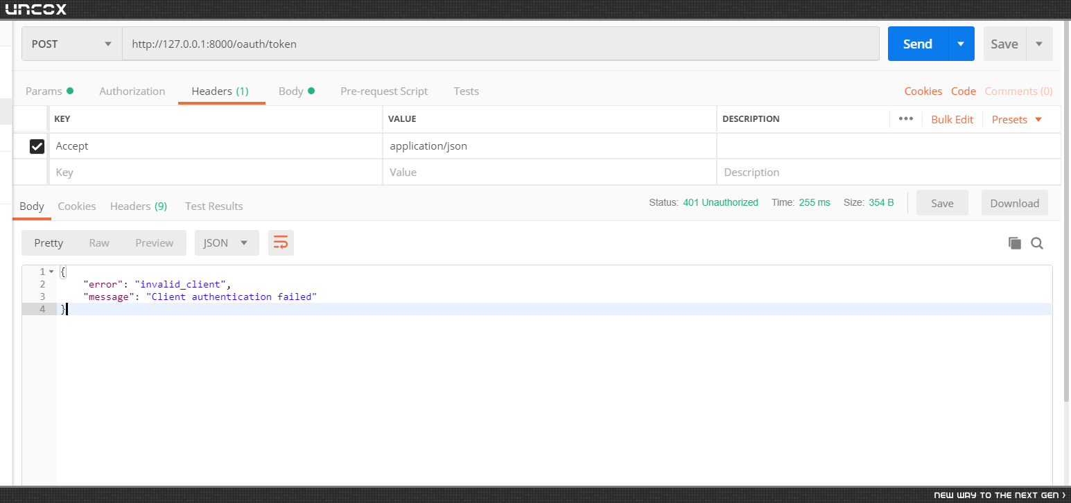The image size is (1071, 503).
Task: Click the Bulk Edit link
Action: tap(952, 119)
